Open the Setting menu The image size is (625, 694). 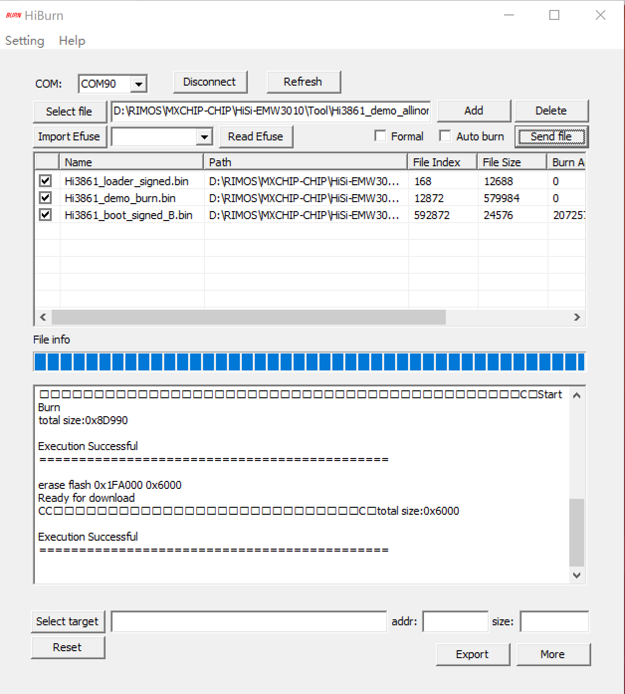click(x=24, y=41)
